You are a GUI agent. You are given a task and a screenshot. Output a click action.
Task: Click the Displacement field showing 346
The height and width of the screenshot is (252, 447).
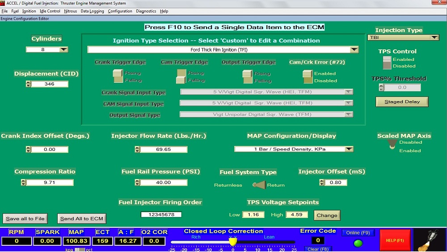point(50,84)
